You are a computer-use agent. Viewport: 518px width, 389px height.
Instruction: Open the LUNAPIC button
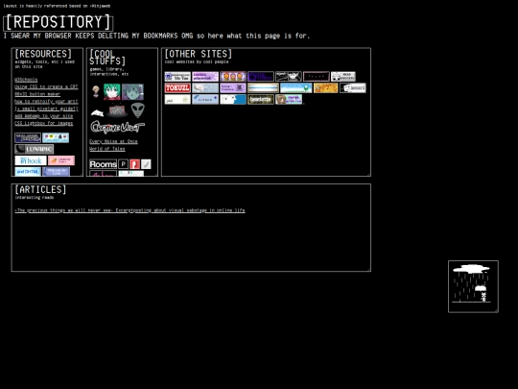pos(34,149)
